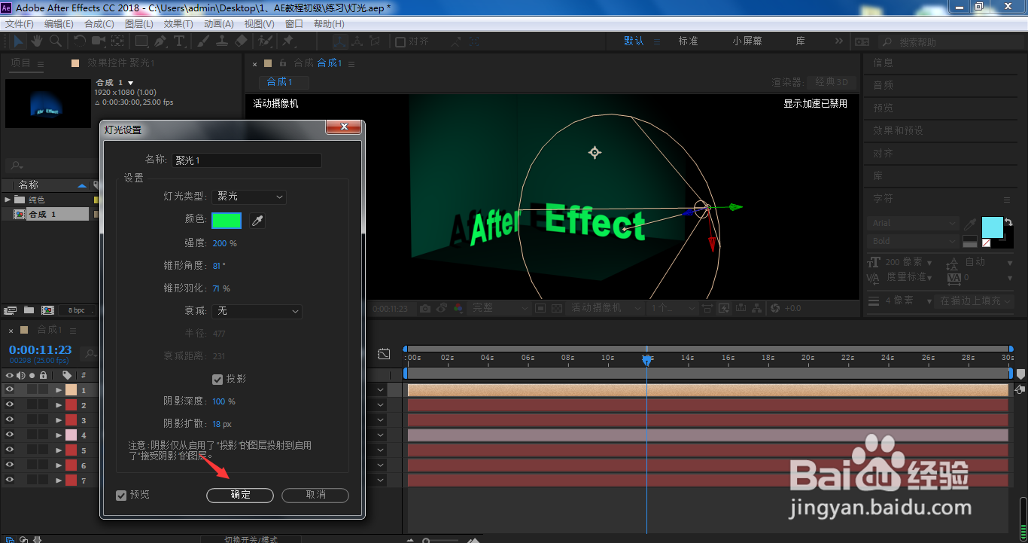The height and width of the screenshot is (543, 1028).
Task: Select the 小屏幕 workspace
Action: [x=747, y=41]
